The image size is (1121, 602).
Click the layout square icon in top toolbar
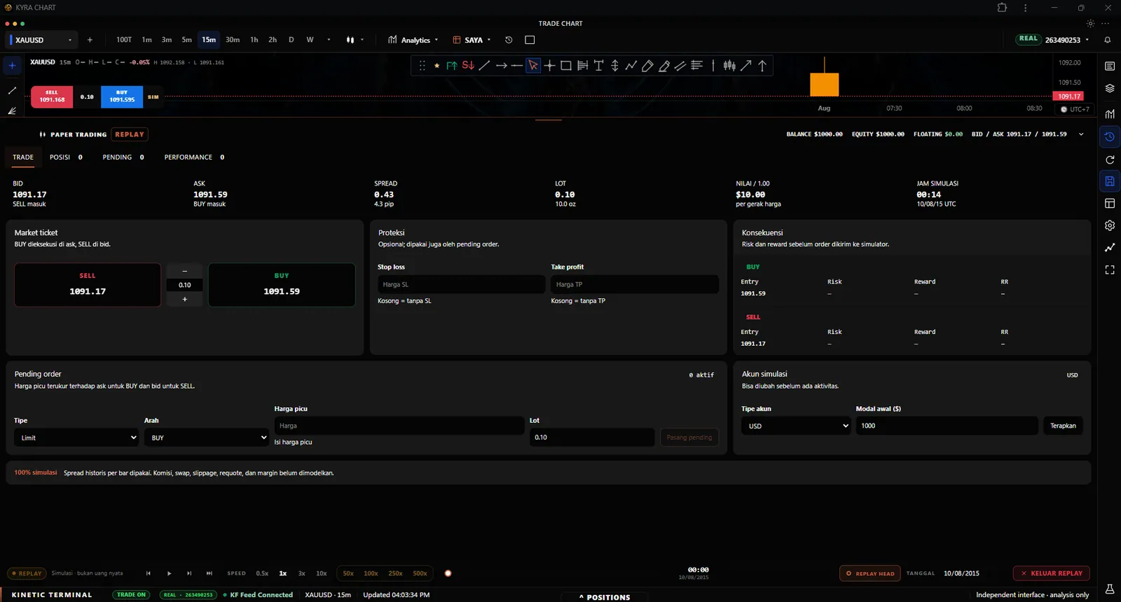pyautogui.click(x=530, y=40)
